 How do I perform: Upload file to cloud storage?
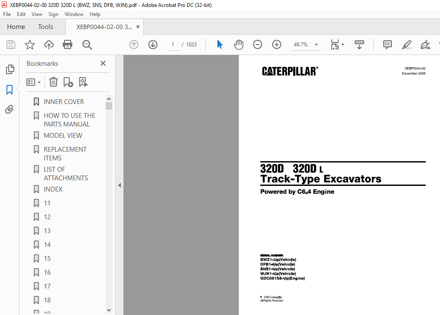tap(49, 45)
